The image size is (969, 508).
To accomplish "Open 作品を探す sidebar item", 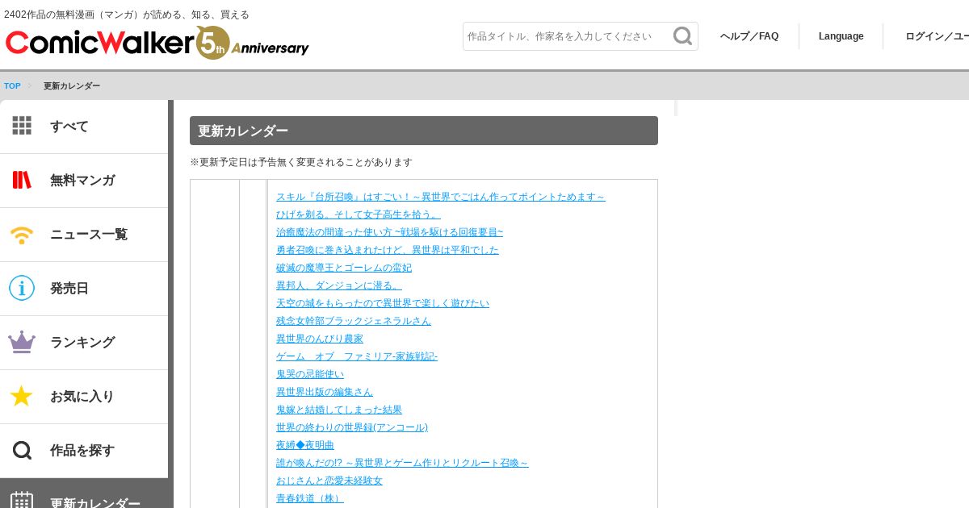I will point(84,451).
